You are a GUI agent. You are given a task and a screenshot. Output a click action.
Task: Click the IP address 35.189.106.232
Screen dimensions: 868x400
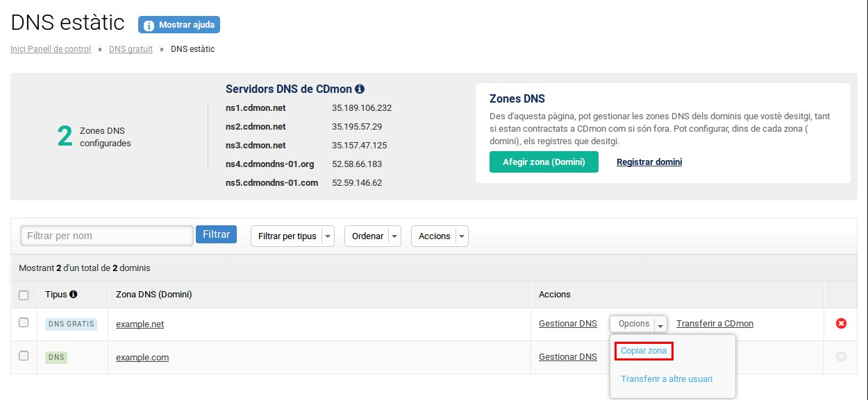pyautogui.click(x=362, y=108)
